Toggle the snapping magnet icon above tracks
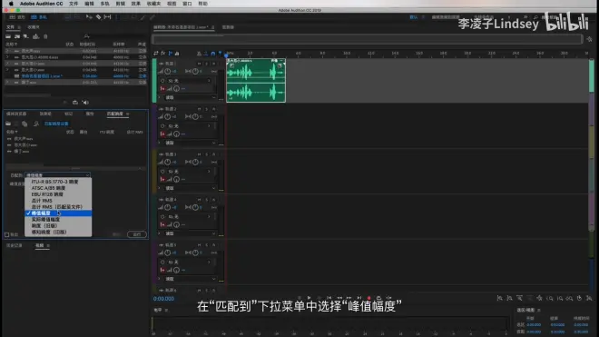 coord(213,54)
